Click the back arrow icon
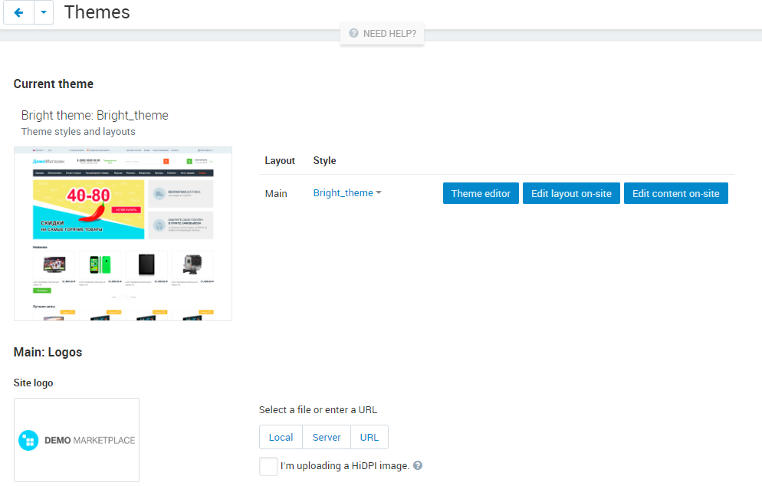The image size is (762, 486). (x=18, y=12)
